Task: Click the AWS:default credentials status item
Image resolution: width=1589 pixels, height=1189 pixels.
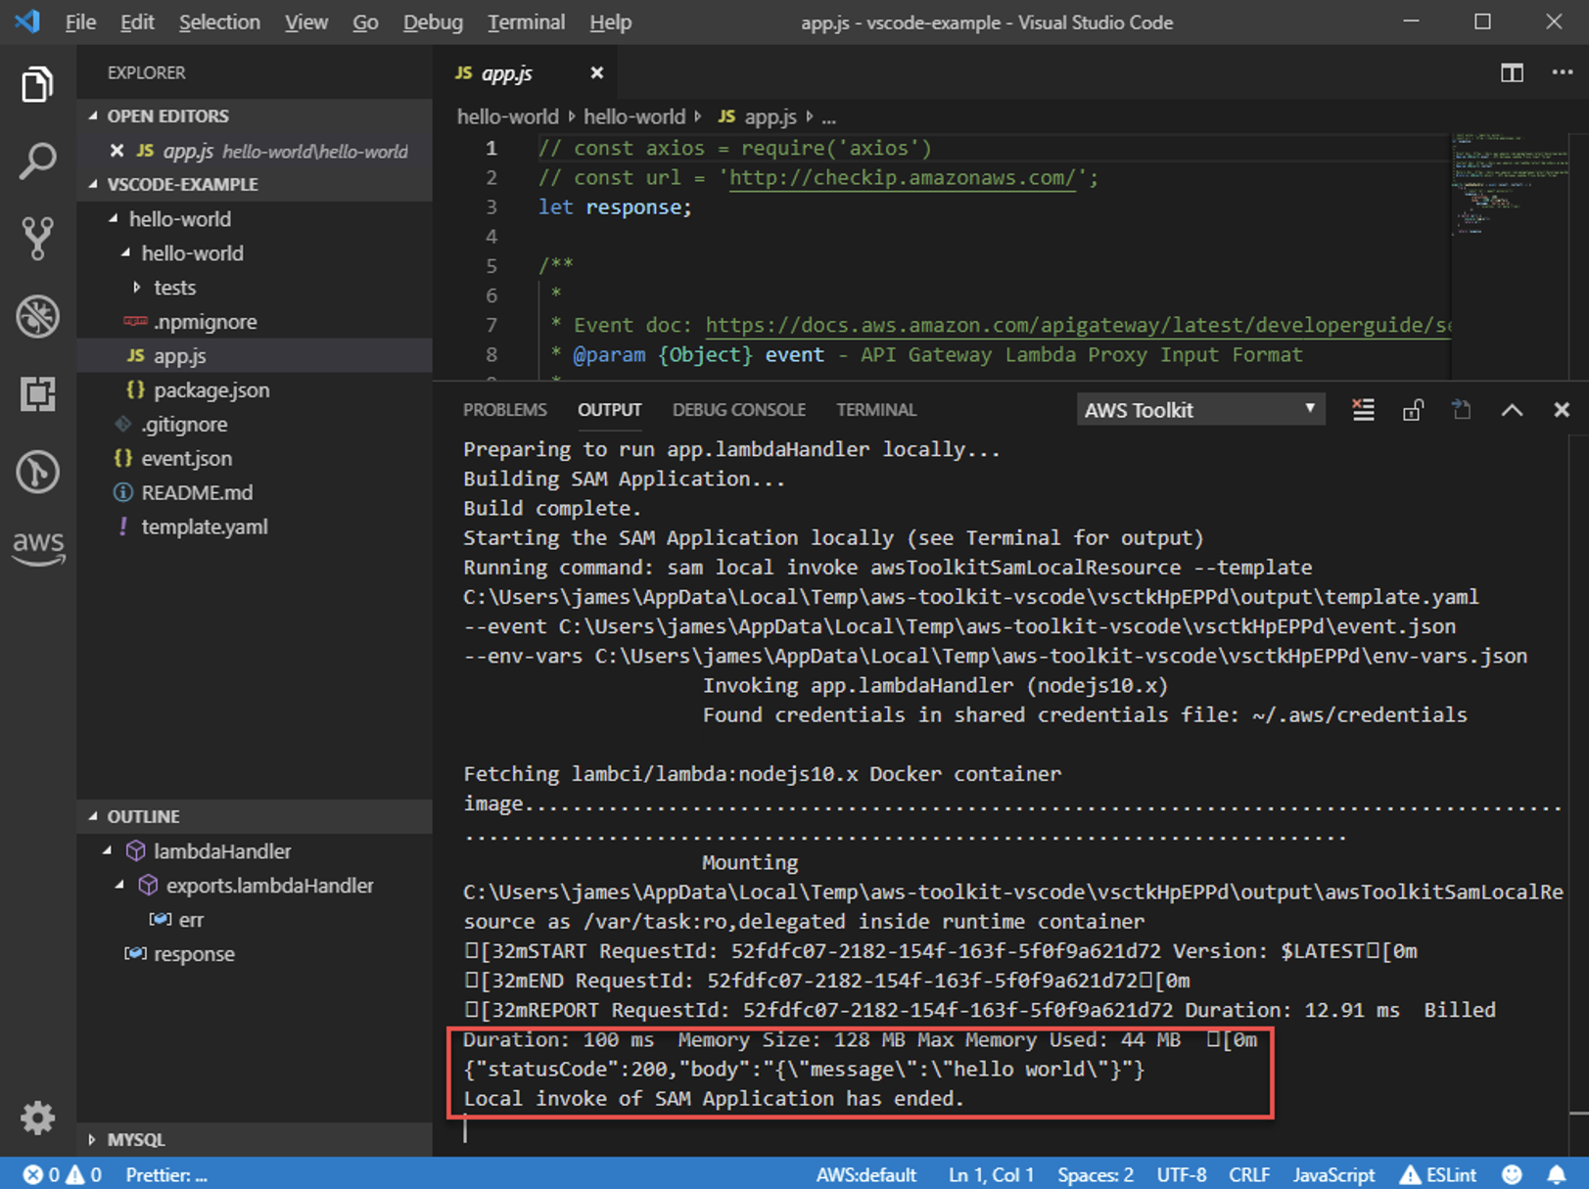Action: [865, 1174]
